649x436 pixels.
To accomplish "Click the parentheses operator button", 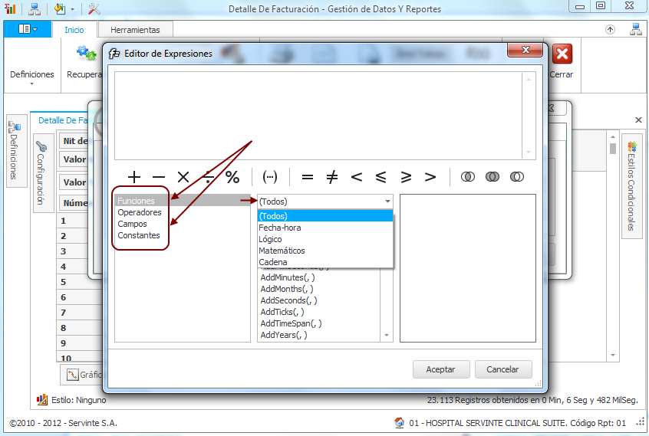I will pyautogui.click(x=270, y=177).
